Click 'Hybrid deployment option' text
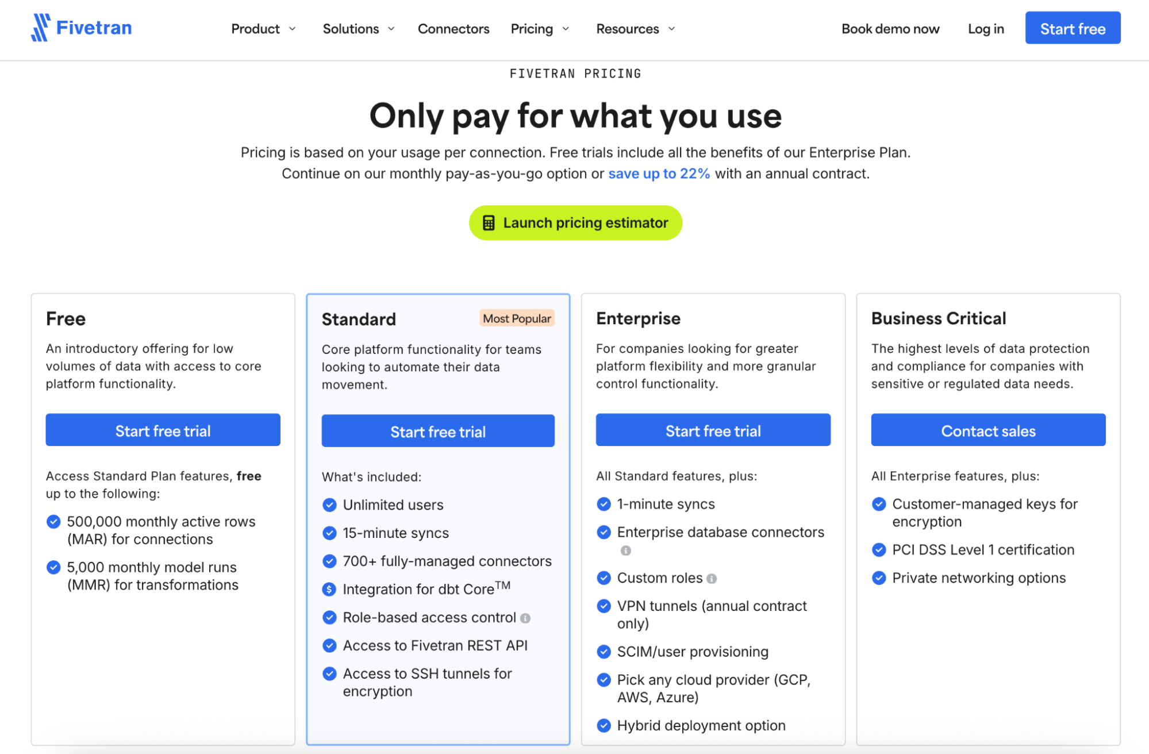The height and width of the screenshot is (754, 1149). click(701, 725)
